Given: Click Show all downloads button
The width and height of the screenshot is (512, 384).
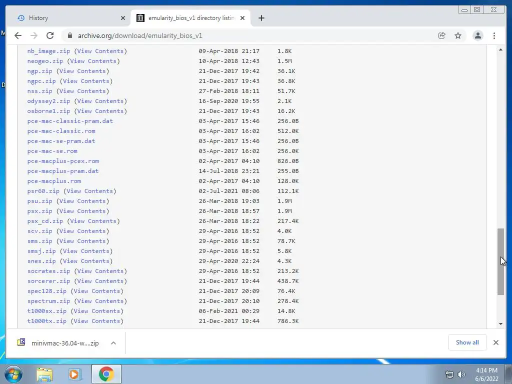Looking at the screenshot, I should [467, 342].
